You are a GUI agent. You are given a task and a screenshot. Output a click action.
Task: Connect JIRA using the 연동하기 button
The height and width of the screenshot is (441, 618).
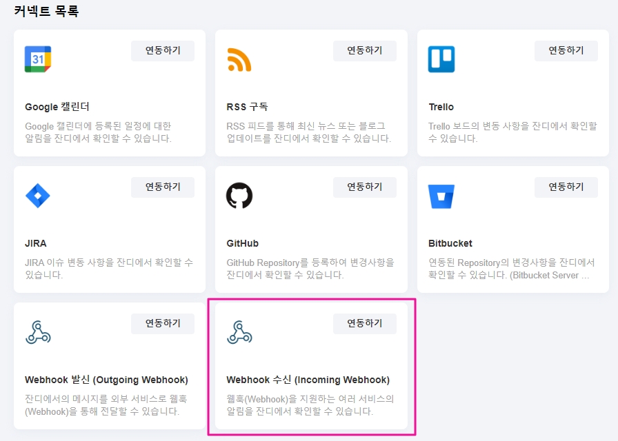tap(163, 187)
